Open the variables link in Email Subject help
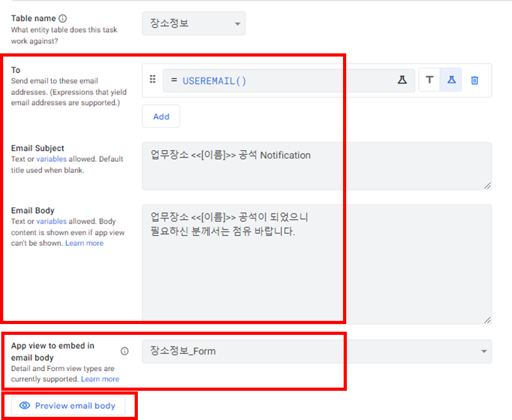The width and height of the screenshot is (512, 420). point(52,159)
